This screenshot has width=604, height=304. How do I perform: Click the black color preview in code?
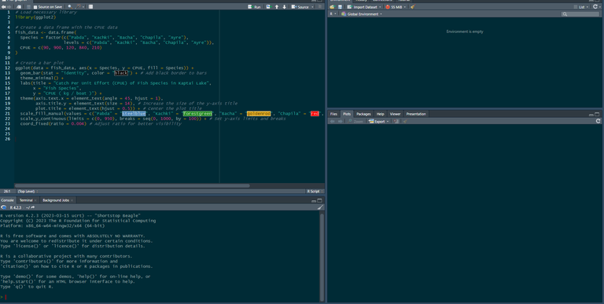point(121,73)
